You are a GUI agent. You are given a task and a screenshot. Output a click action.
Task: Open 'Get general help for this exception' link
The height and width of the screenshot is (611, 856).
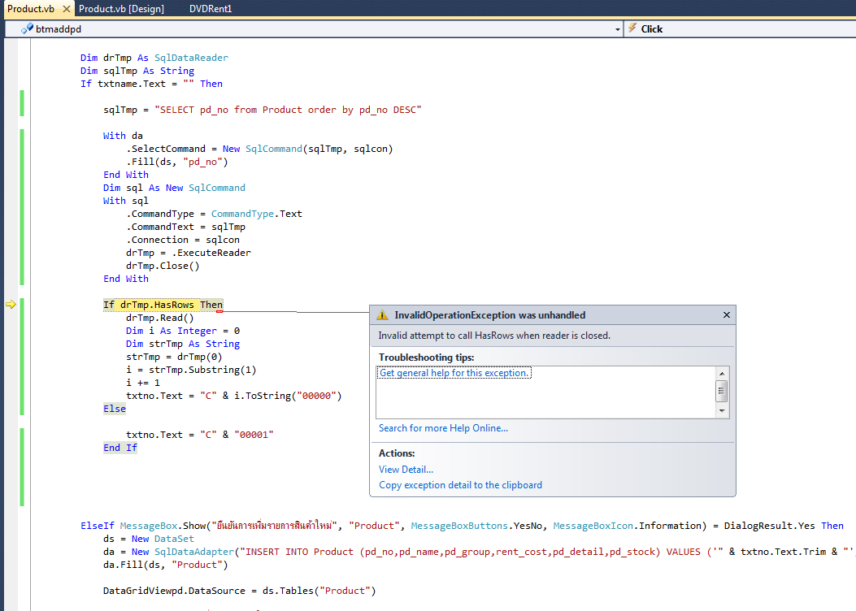(x=454, y=373)
